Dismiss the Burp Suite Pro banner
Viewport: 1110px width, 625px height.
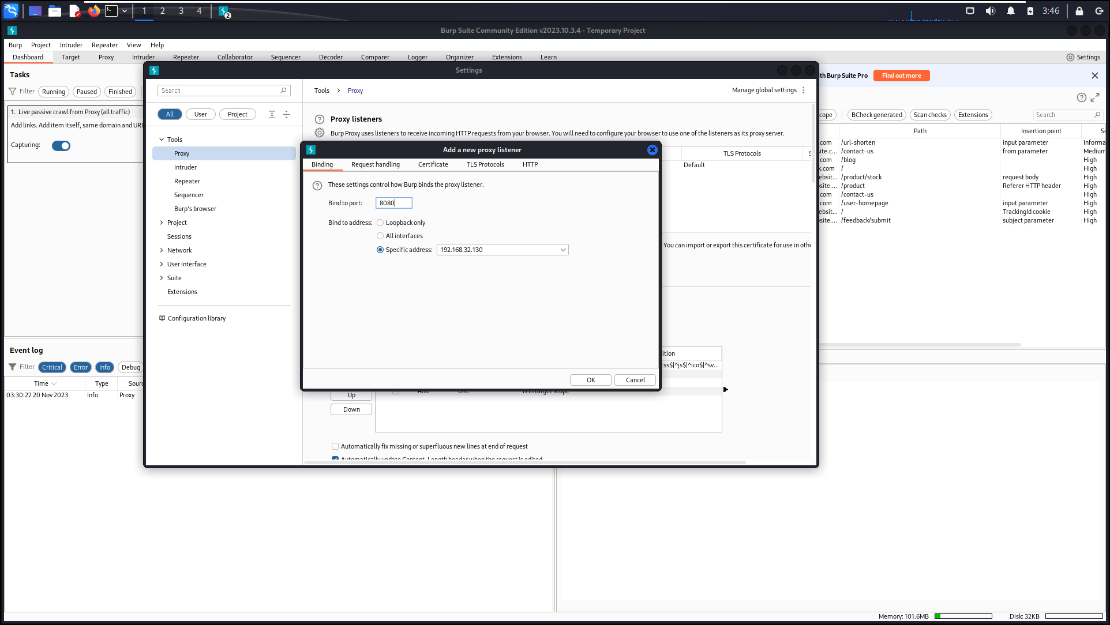coord(1095,76)
